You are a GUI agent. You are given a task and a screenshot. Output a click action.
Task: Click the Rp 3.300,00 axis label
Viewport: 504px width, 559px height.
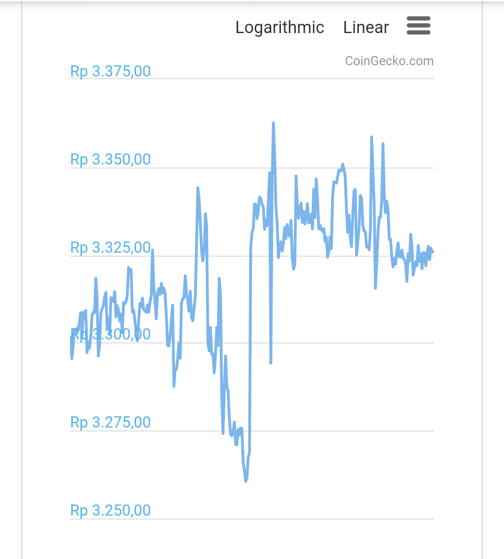coord(111,334)
